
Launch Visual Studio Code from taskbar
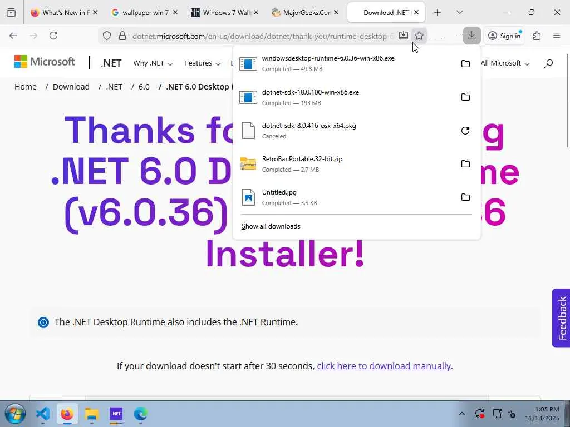43,414
